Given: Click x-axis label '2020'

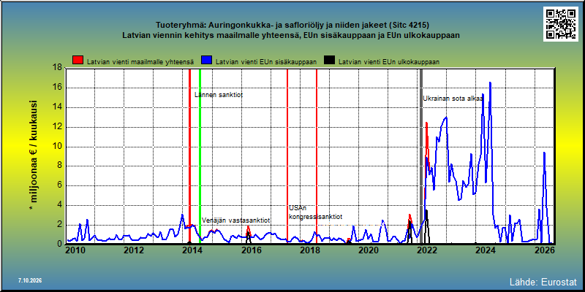Looking at the screenshot, I should [369, 250].
